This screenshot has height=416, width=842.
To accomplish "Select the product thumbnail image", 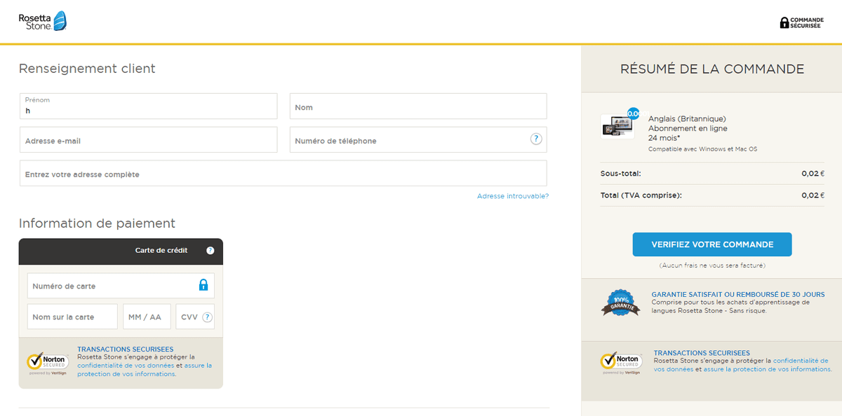I will 617,126.
